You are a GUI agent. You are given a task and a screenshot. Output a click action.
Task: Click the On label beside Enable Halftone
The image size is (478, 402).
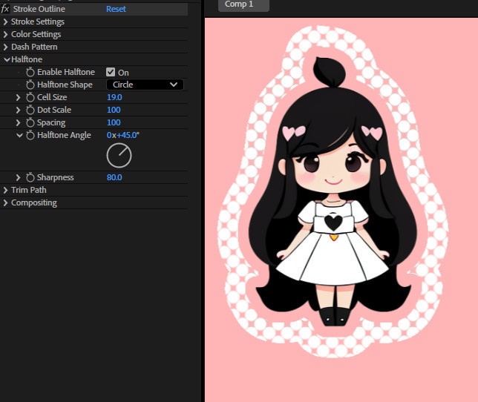coord(123,73)
